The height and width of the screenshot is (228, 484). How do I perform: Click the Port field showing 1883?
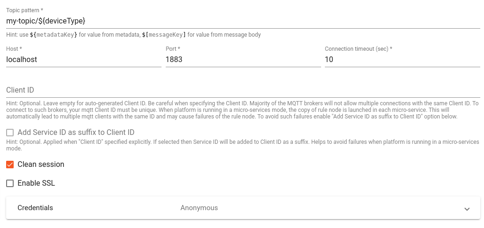[x=242, y=60]
